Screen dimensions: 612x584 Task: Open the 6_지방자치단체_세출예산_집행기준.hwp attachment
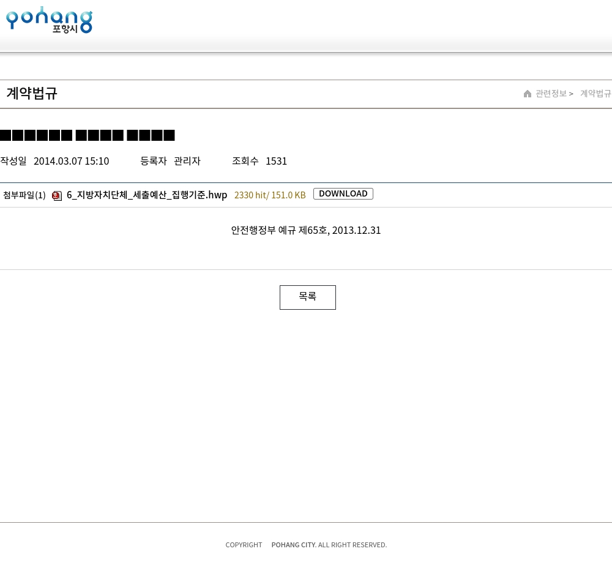tap(147, 195)
